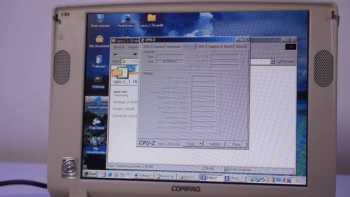This screenshot has width=350, height=197.
Task: Open the Start menu
Action: click(90, 174)
